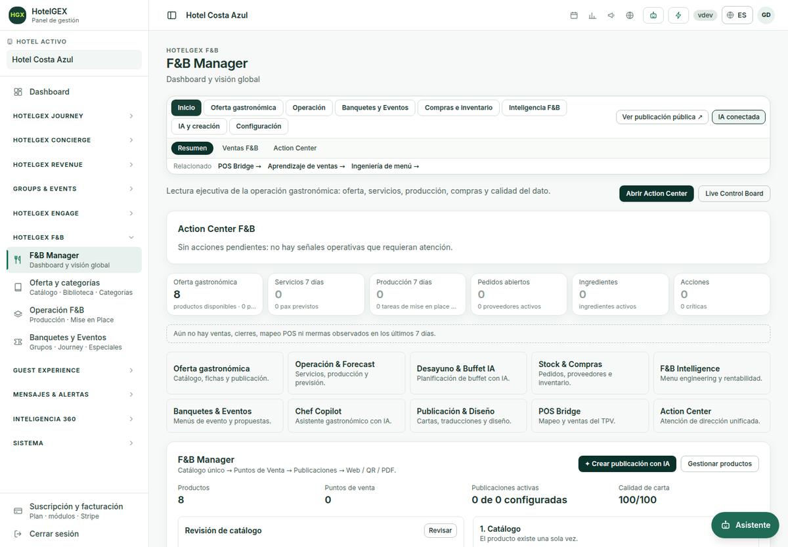Image resolution: width=788 pixels, height=547 pixels.
Task: Click Crear publicación con IA
Action: pyautogui.click(x=627, y=464)
